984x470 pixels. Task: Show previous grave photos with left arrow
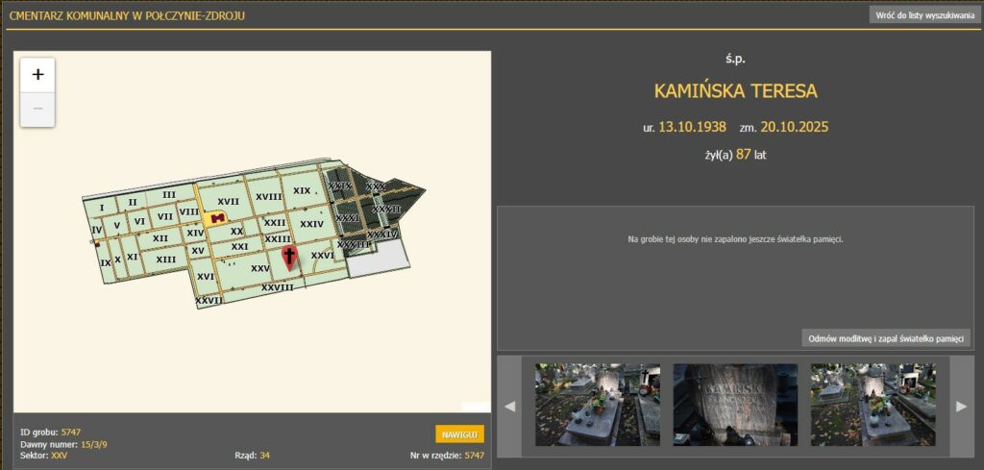coord(509,406)
